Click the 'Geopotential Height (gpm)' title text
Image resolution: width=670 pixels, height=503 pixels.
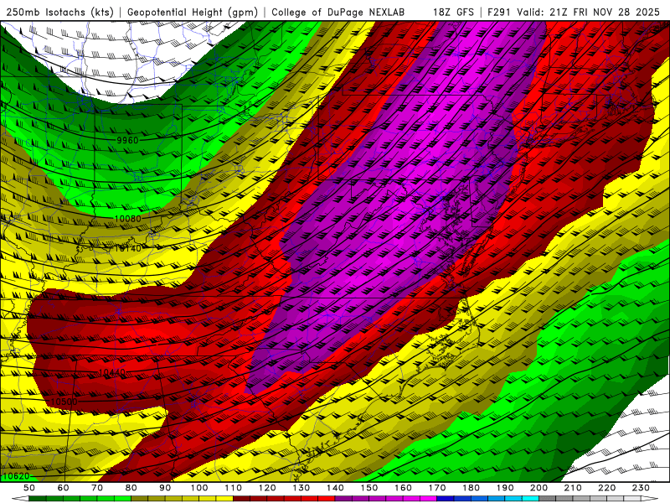coord(193,13)
